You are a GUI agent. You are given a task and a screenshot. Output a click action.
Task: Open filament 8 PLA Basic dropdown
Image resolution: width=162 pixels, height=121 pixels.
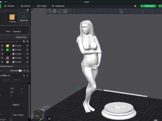pyautogui.click(x=17, y=58)
